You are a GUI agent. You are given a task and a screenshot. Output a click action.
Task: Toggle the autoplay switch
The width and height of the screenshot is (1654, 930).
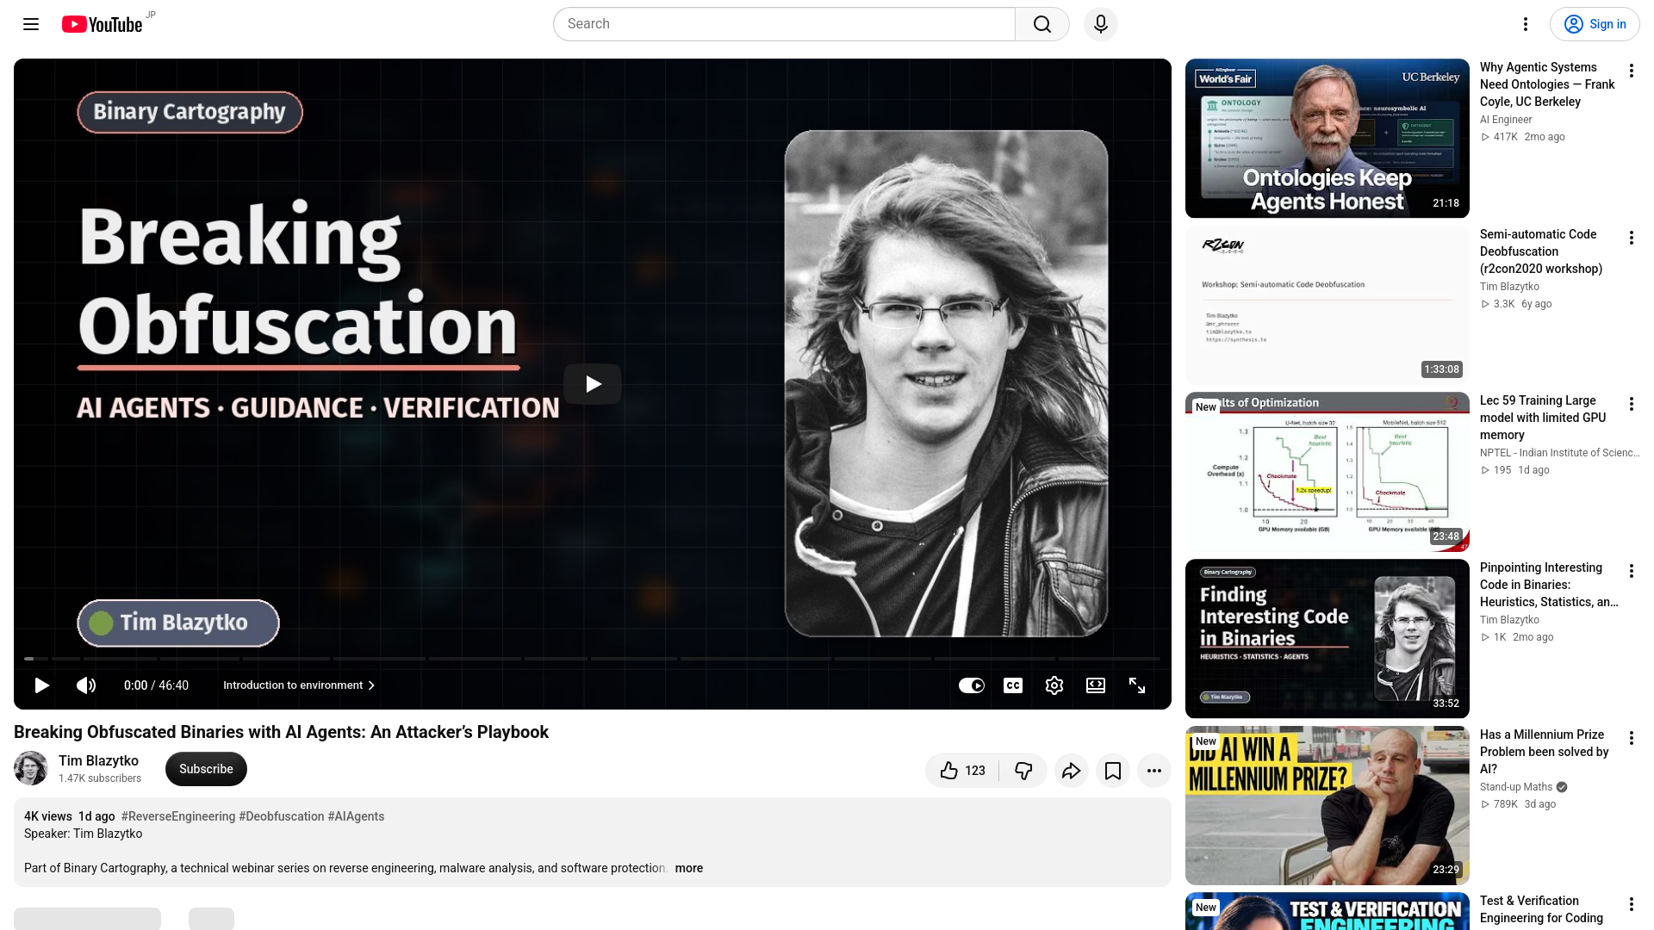pos(972,685)
